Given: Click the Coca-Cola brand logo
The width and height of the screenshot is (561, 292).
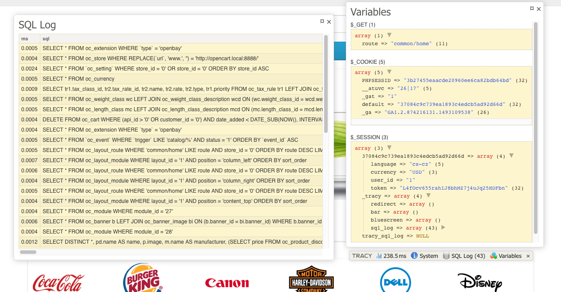Looking at the screenshot, I should click(x=58, y=282).
